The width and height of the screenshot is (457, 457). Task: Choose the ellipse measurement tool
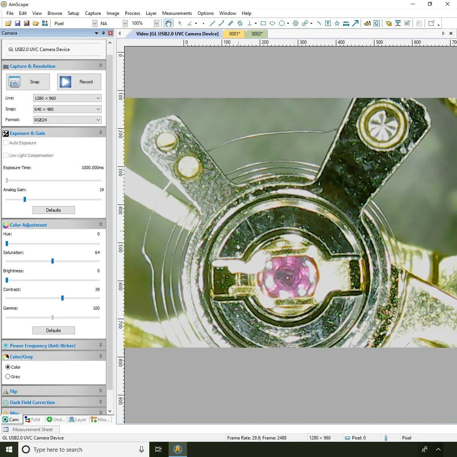tap(272, 23)
